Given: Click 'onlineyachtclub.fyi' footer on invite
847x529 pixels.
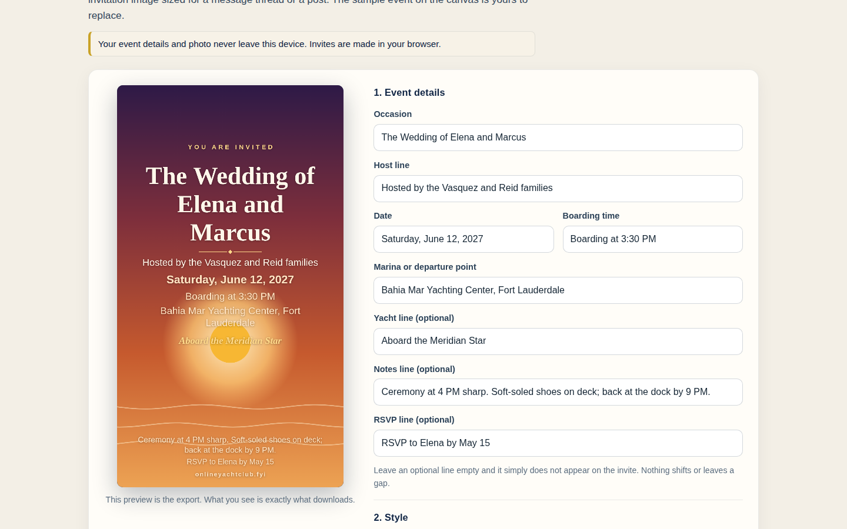Looking at the screenshot, I should tap(231, 474).
